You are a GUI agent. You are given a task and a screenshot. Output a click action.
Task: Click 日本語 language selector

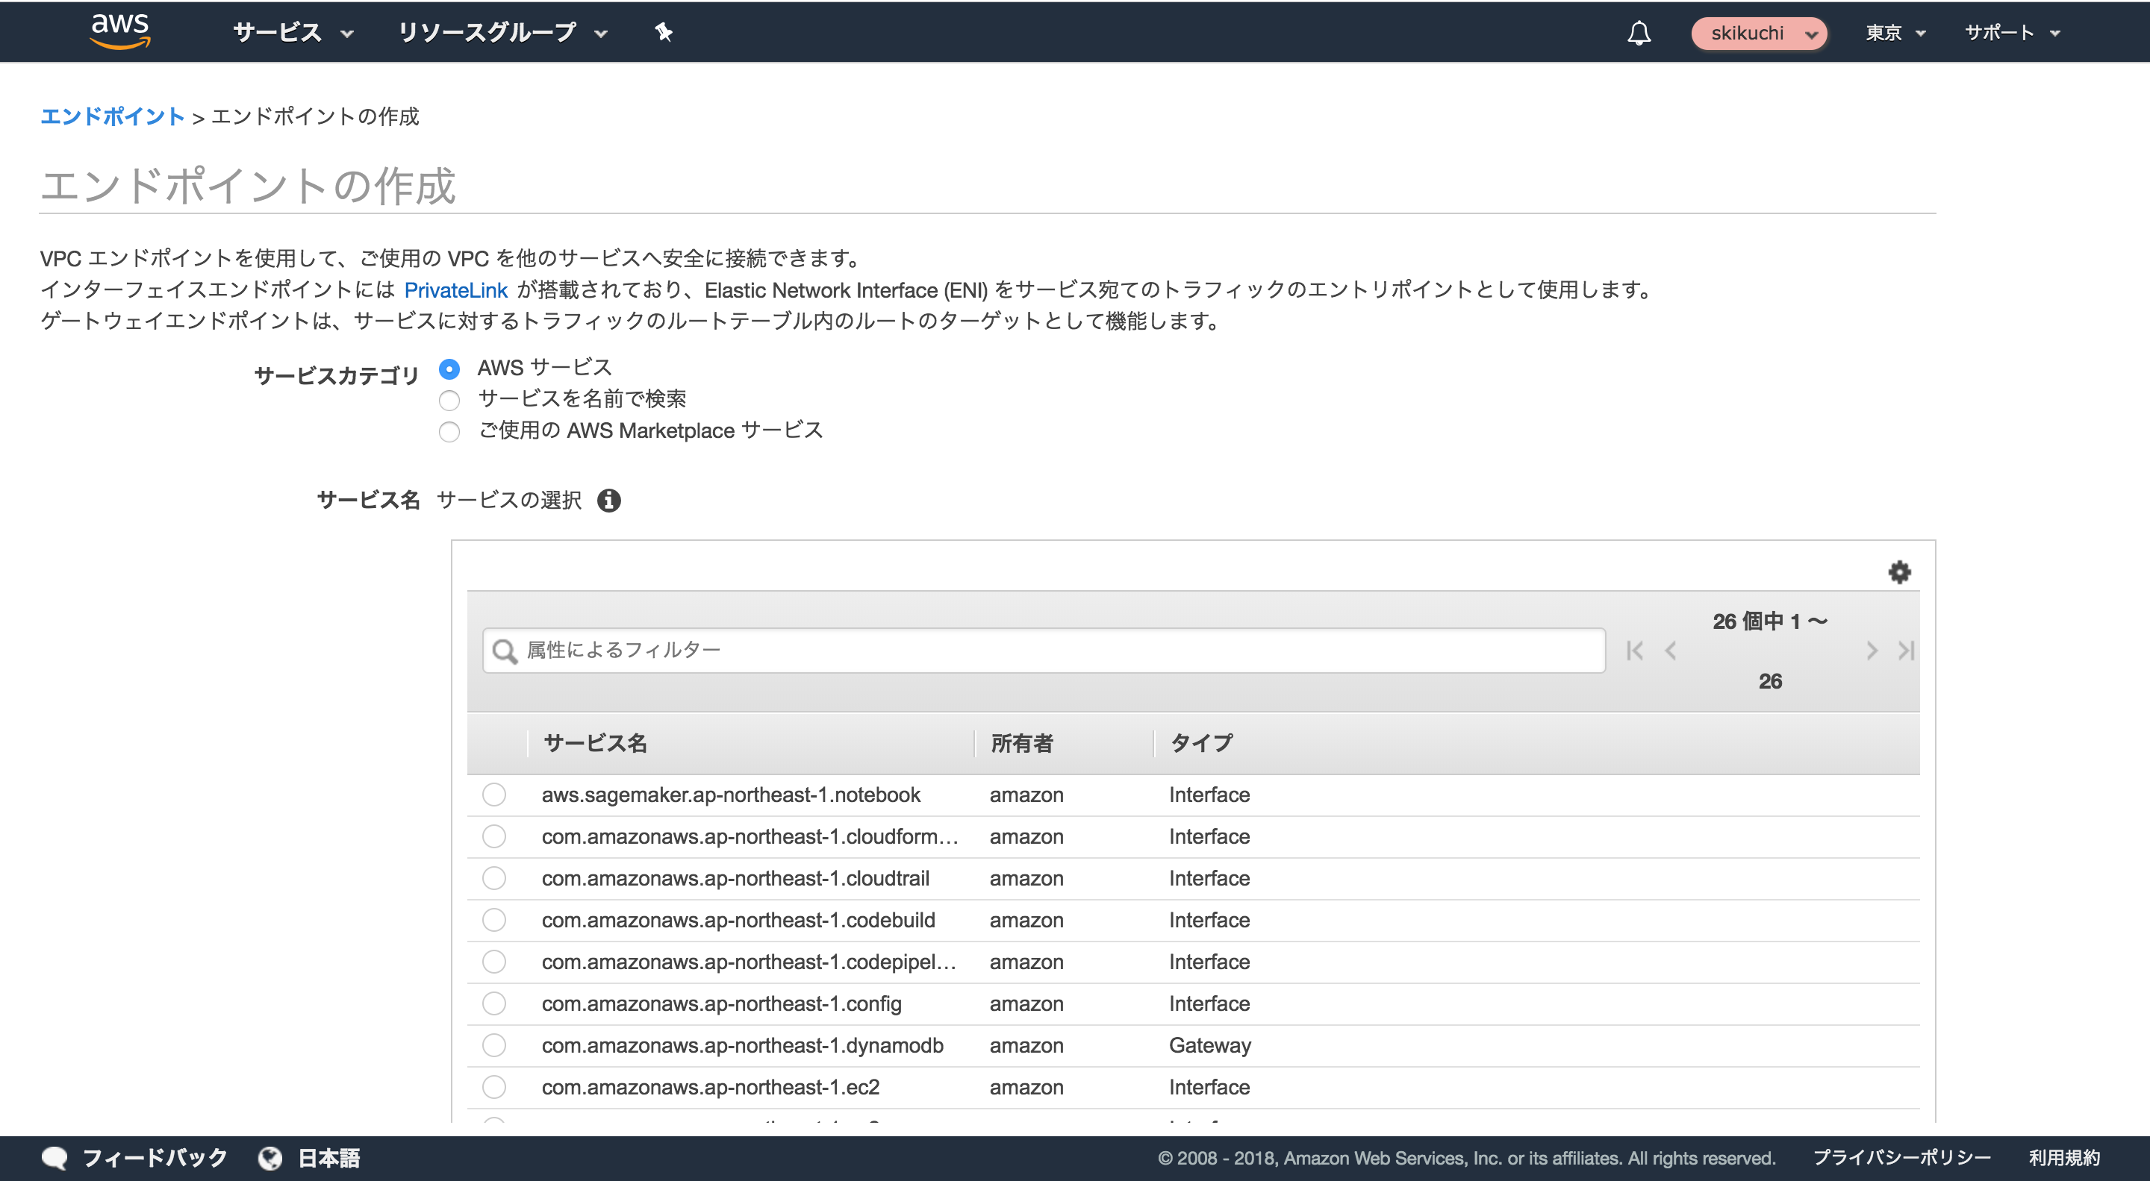(328, 1158)
